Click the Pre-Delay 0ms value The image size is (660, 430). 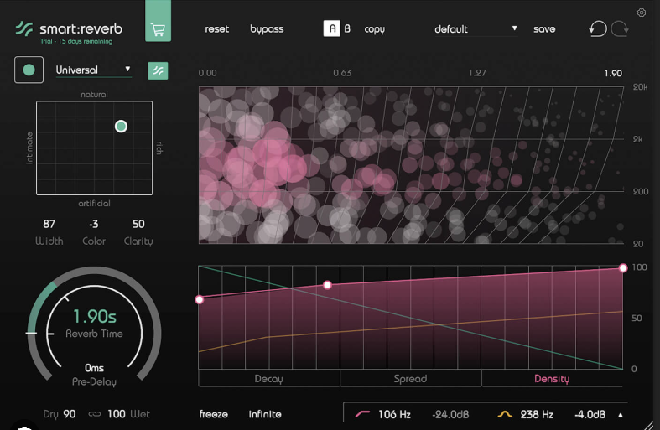click(94, 368)
